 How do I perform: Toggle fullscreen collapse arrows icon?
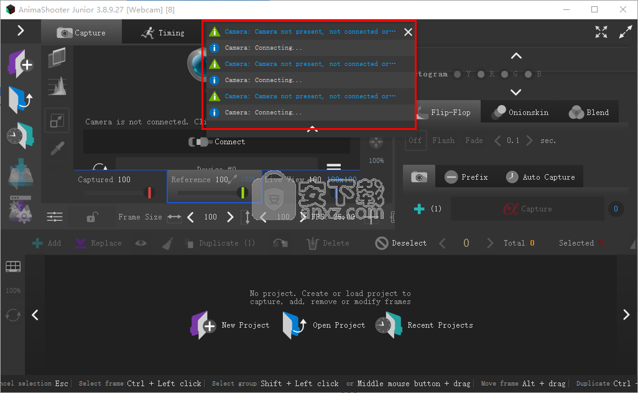click(601, 32)
